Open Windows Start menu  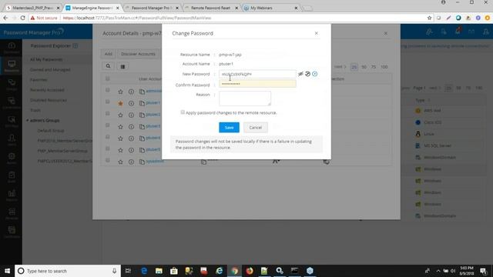(x=7, y=271)
